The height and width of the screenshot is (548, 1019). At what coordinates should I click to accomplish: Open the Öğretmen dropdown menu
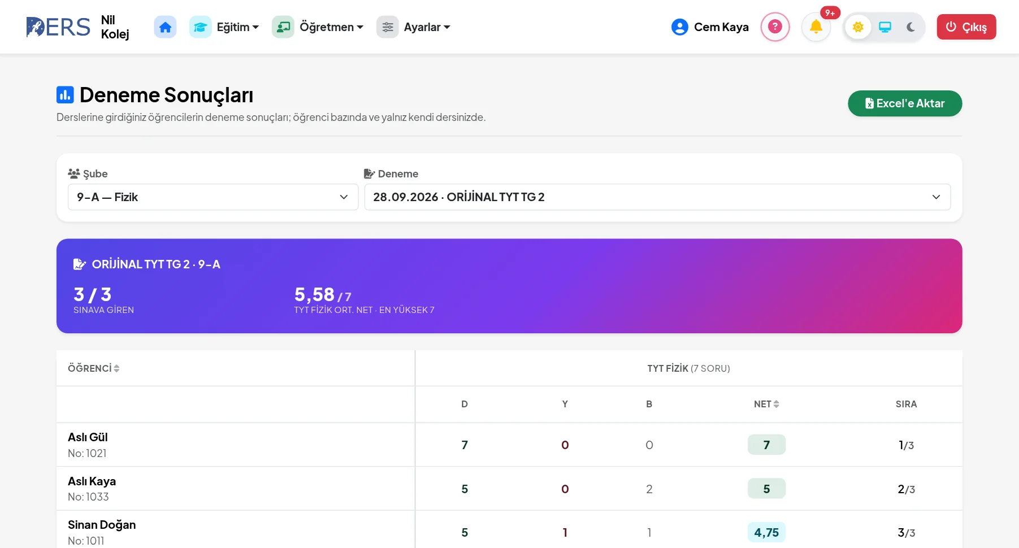(331, 27)
